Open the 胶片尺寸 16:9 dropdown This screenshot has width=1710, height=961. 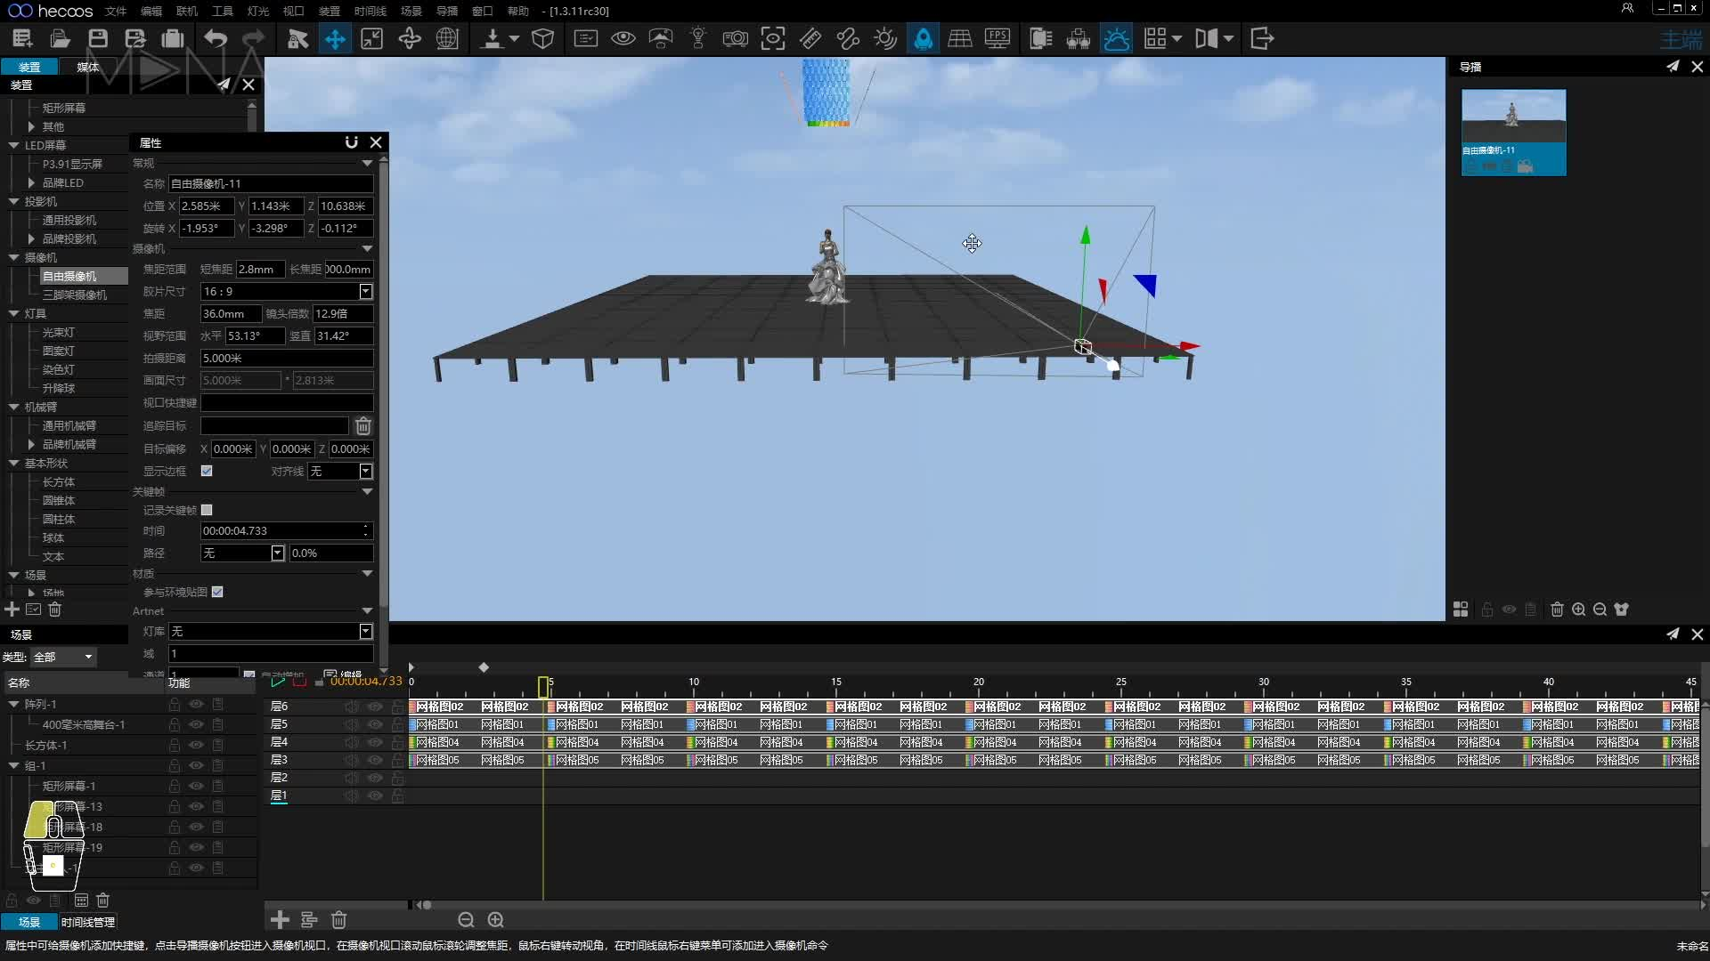coord(287,292)
